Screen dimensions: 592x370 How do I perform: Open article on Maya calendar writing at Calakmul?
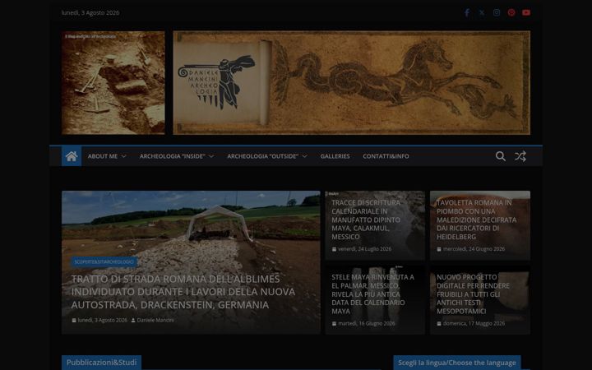(366, 220)
